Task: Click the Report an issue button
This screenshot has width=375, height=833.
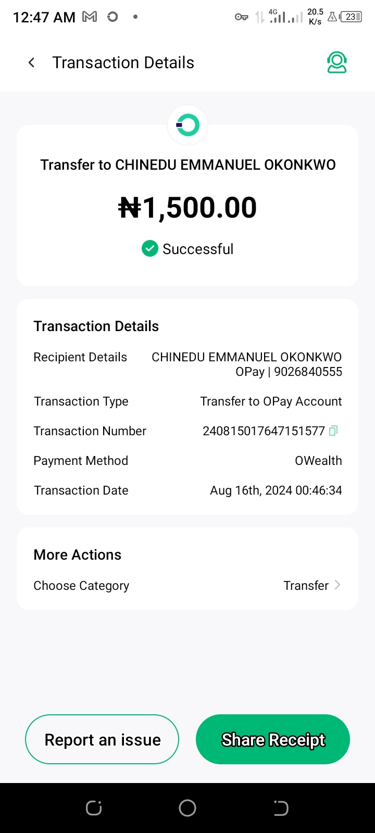Action: 102,739
